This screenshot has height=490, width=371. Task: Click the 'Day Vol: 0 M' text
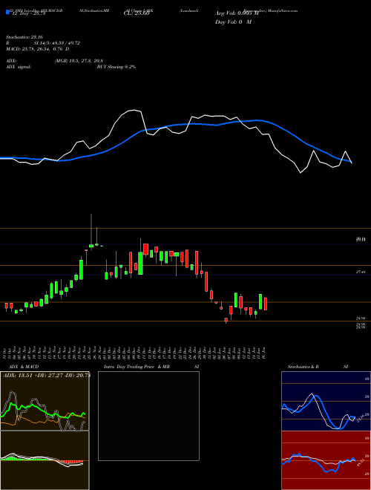(233, 22)
